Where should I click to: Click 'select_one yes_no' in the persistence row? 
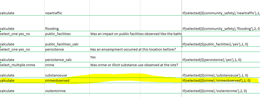[x=15, y=49]
